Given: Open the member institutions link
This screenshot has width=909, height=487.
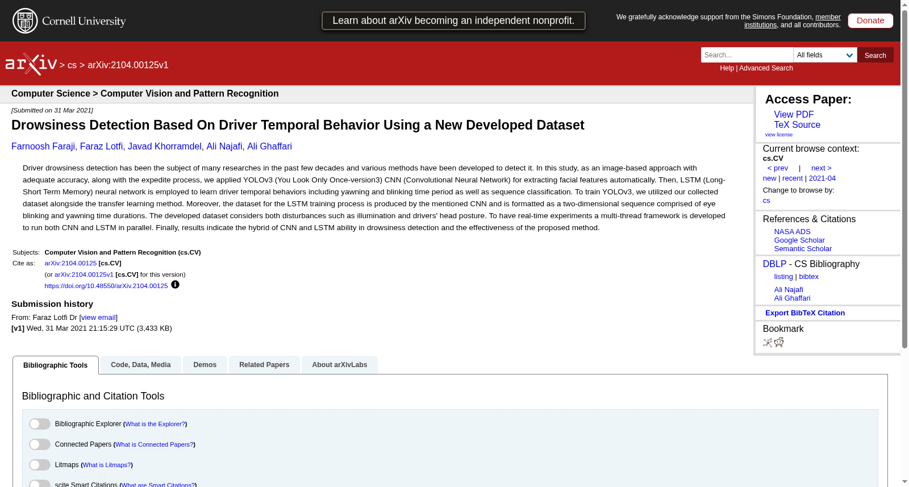Looking at the screenshot, I should [x=793, y=21].
